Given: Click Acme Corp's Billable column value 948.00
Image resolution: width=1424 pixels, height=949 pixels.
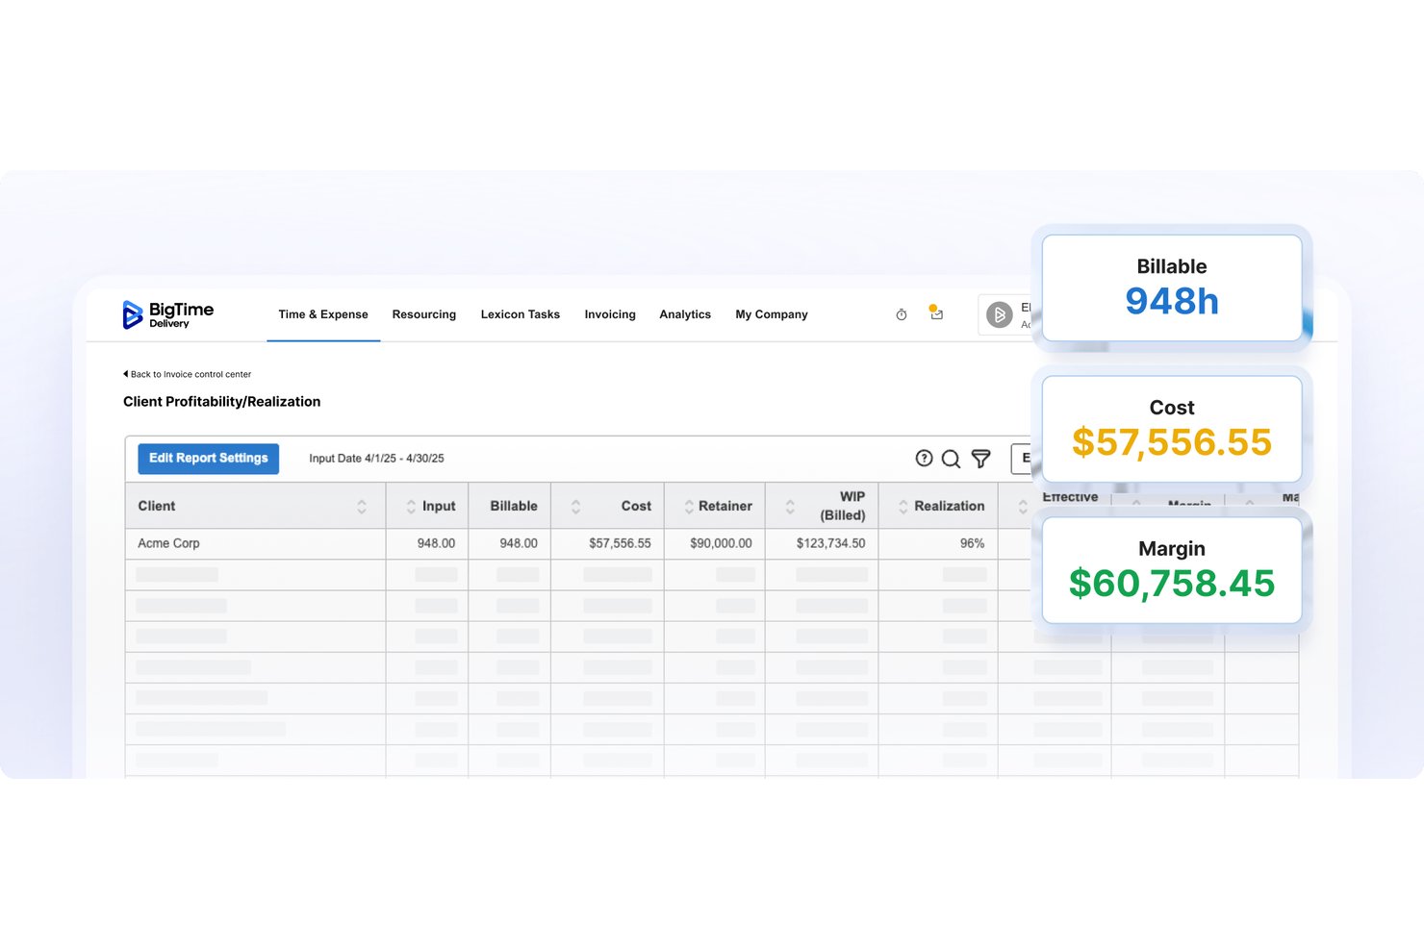Looking at the screenshot, I should [519, 543].
